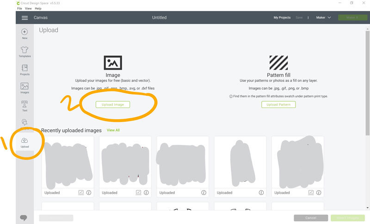This screenshot has height=224, width=370.
Task: Open the hamburger menu next to Canvas
Action: (x=25, y=18)
